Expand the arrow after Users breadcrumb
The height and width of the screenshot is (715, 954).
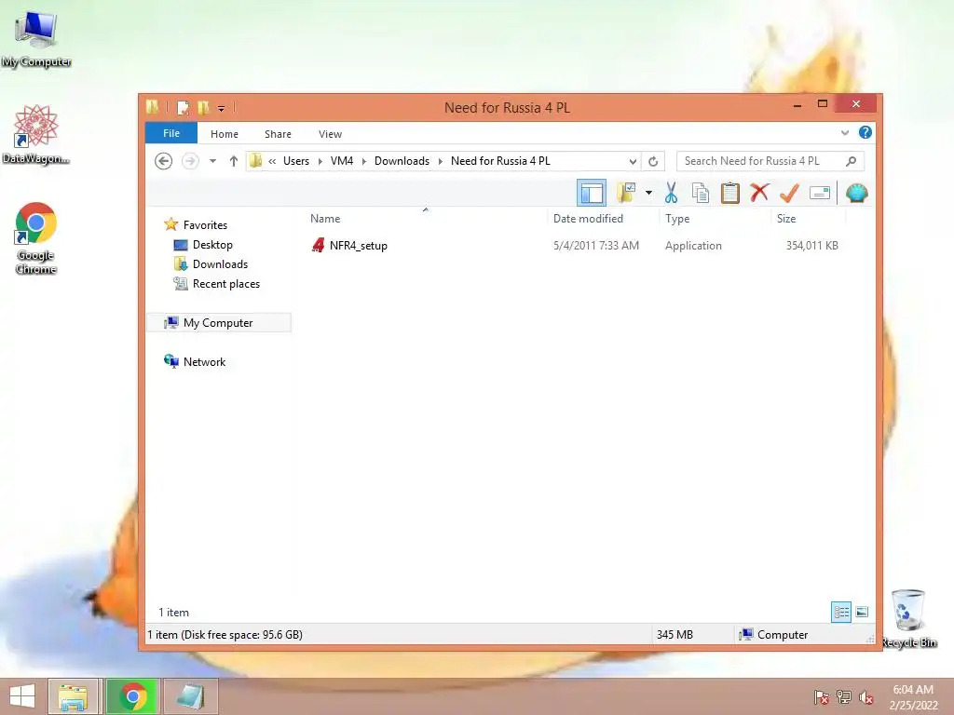point(320,161)
